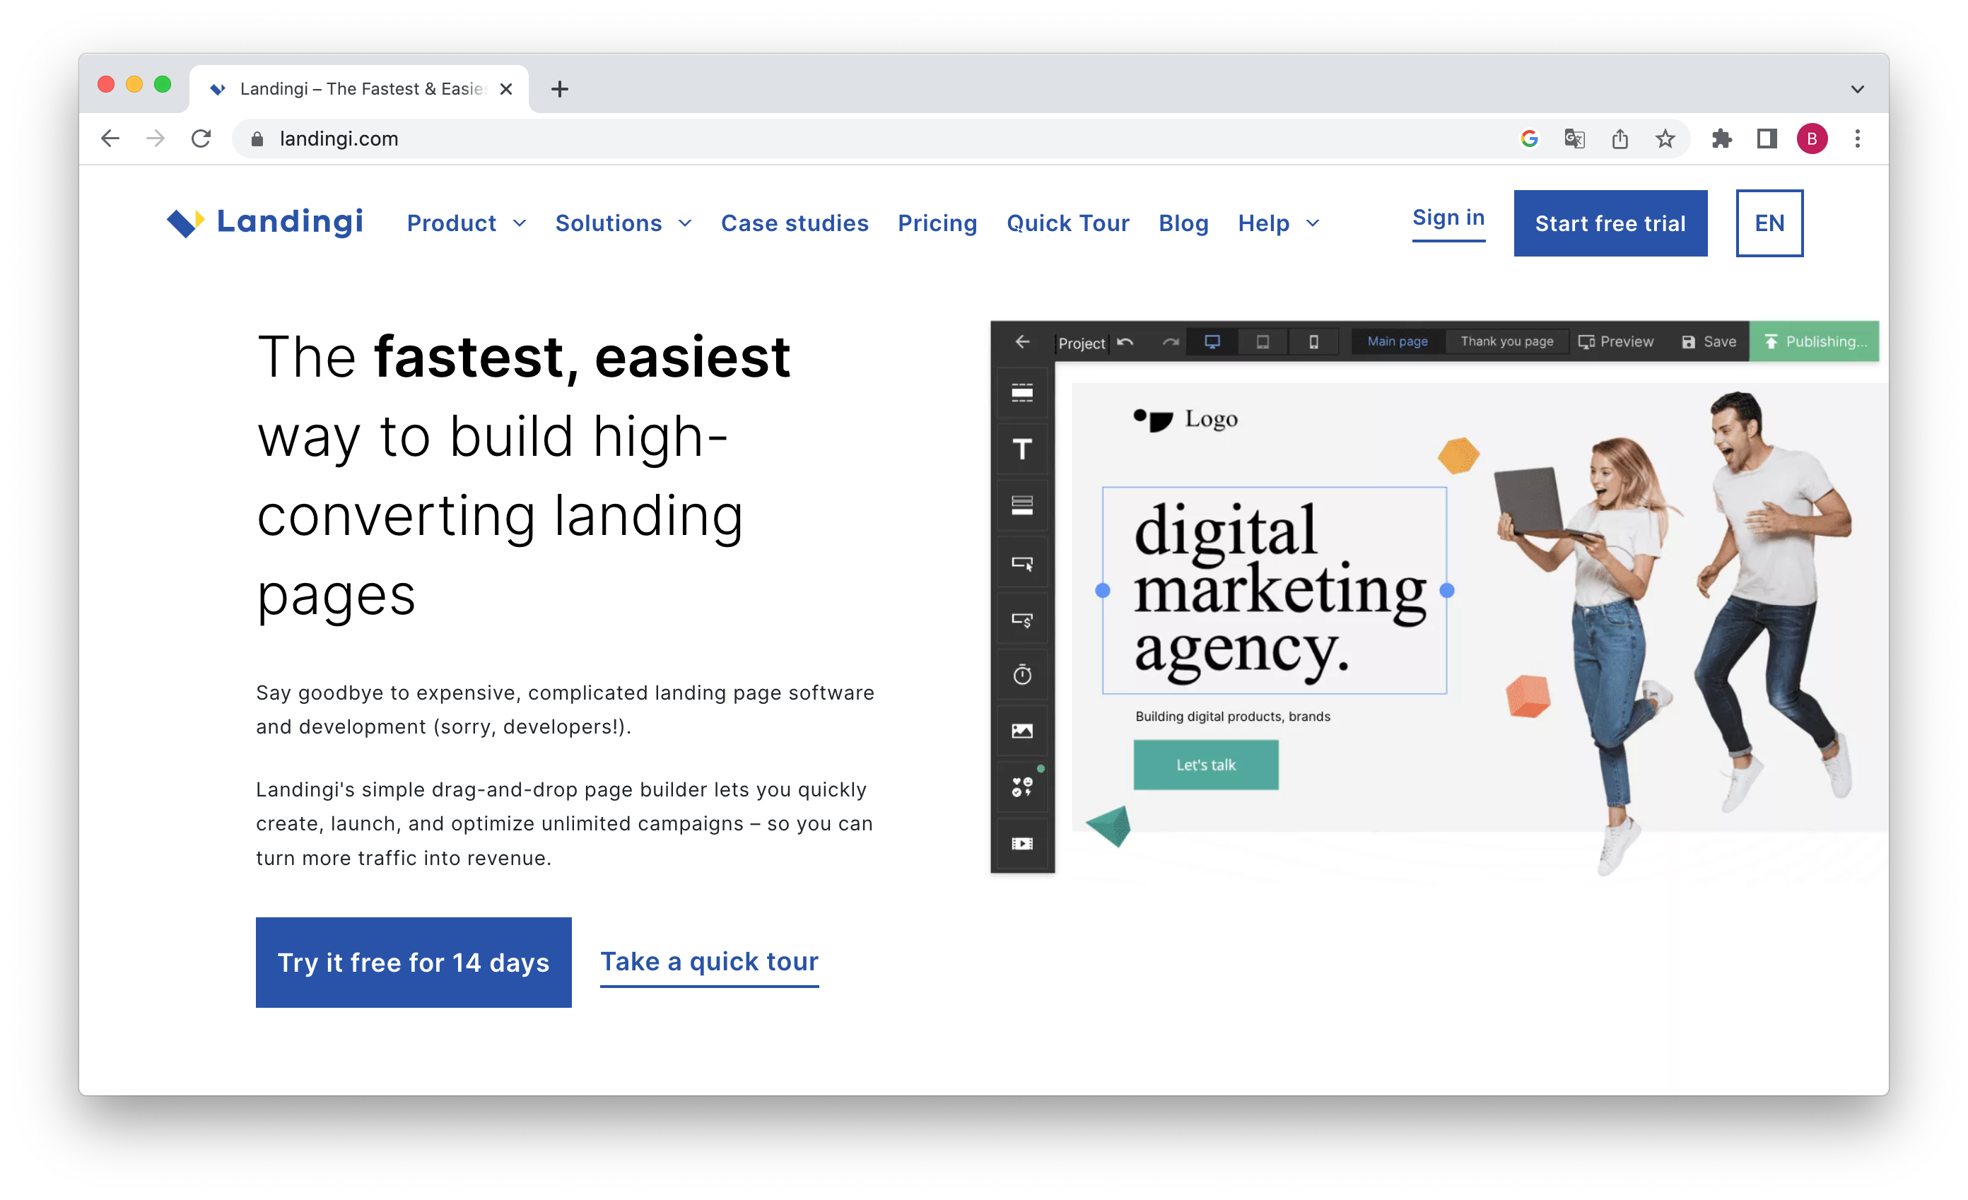Viewport: 1968px width, 1200px height.
Task: Click Preview in the editor
Action: pos(1615,341)
